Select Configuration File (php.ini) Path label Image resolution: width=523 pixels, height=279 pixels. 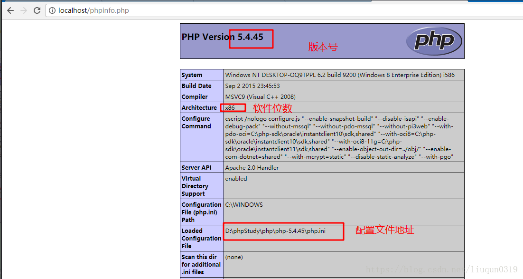point(201,212)
